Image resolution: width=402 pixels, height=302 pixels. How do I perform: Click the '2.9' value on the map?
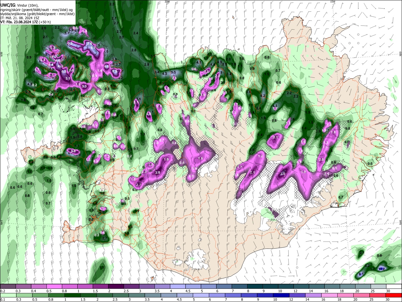[x=146, y=64]
